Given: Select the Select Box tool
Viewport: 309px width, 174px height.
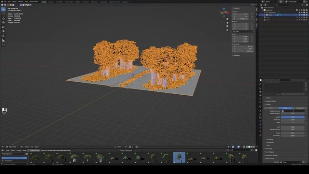Looking at the screenshot, I should 3,9.
